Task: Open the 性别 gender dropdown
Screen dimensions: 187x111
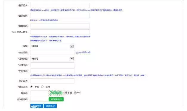Action: click(x=52, y=46)
